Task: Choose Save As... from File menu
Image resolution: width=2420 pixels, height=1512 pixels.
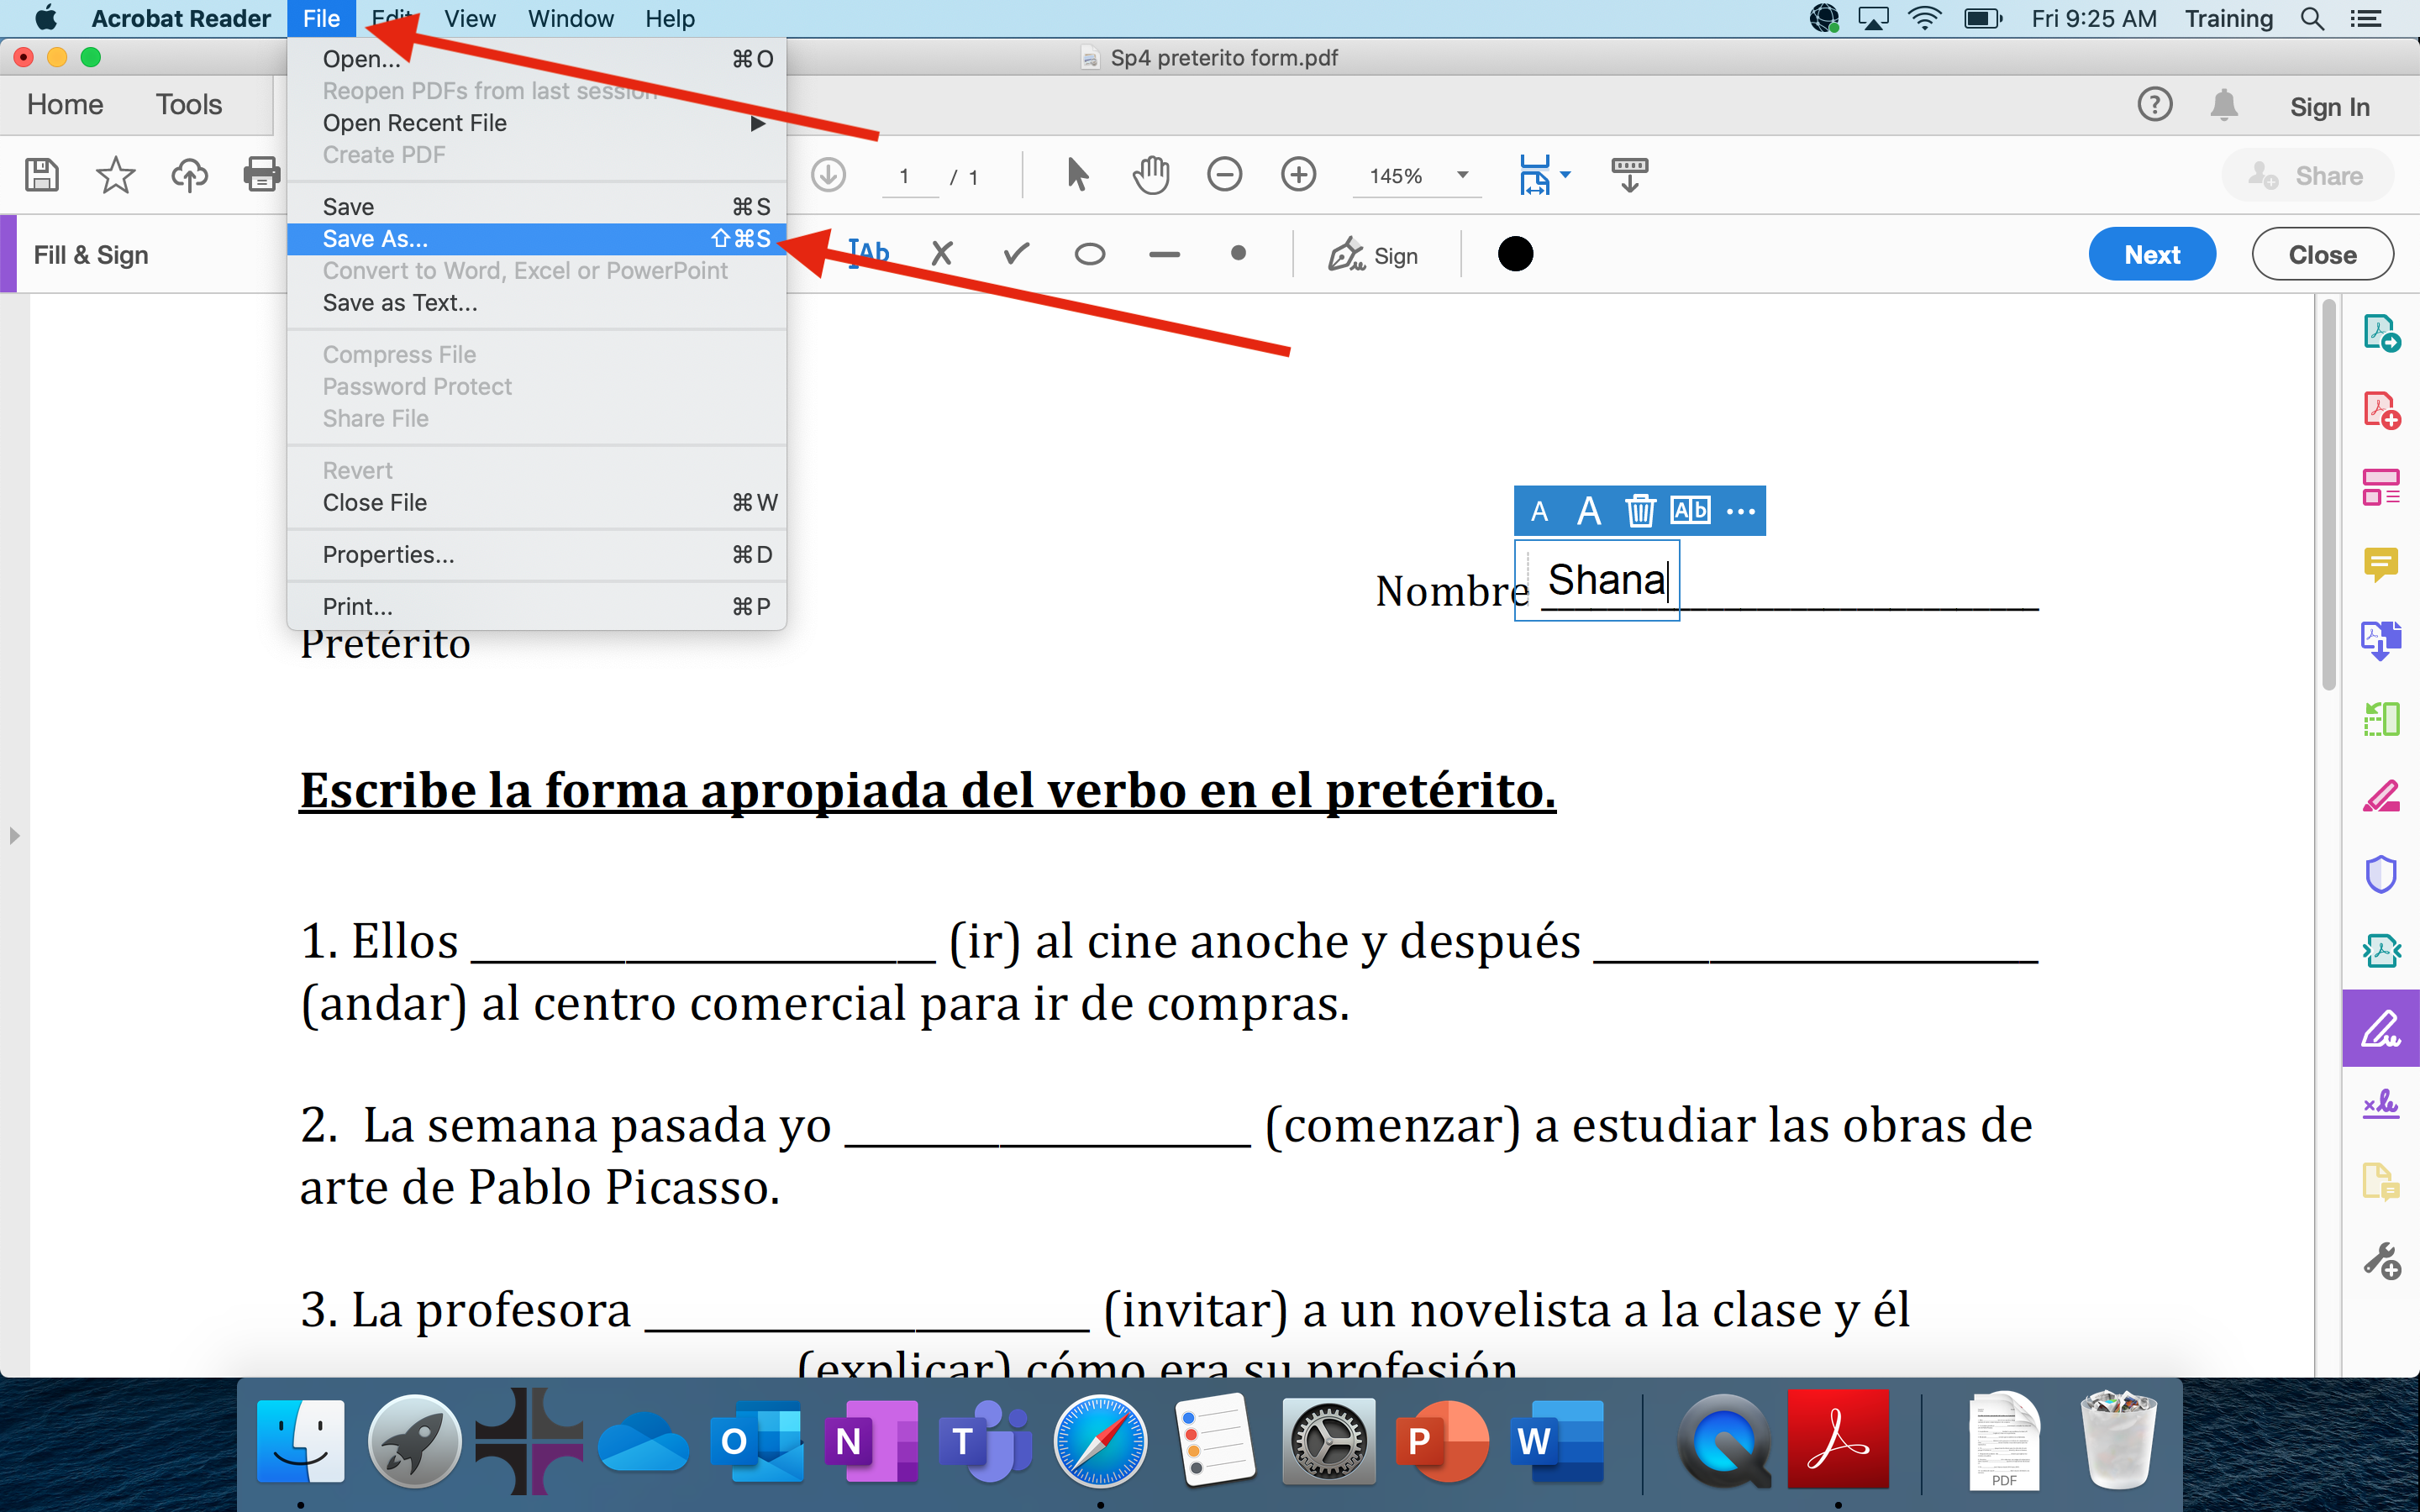Action: (376, 239)
